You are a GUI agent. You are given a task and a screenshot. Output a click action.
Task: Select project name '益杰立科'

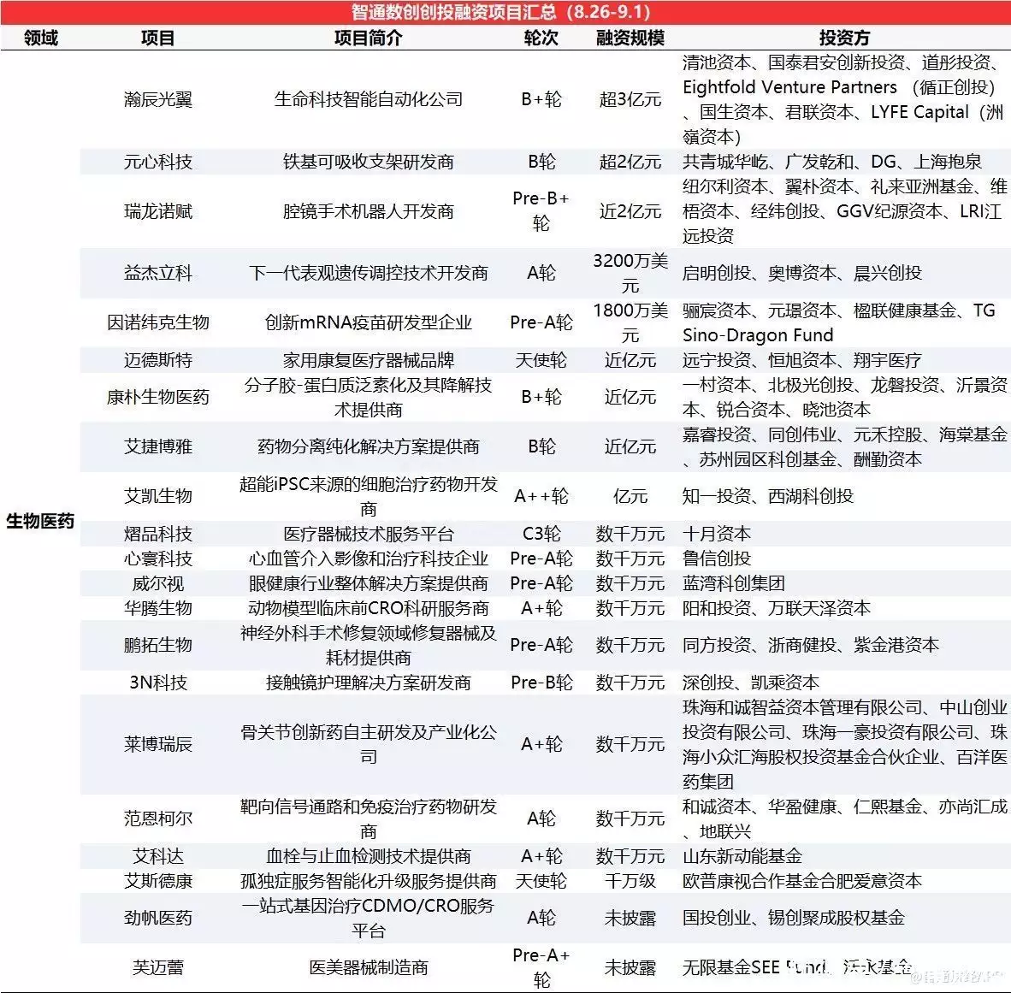tap(158, 273)
